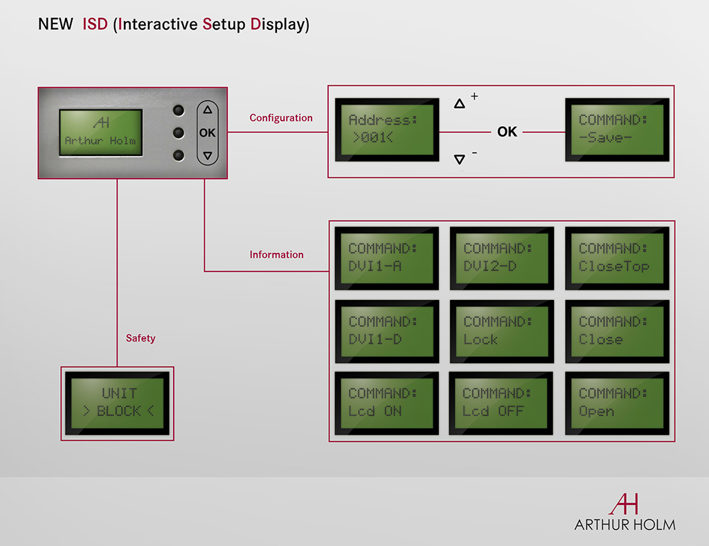
Task: Click the OK label between Address and Save screens
Action: (507, 132)
